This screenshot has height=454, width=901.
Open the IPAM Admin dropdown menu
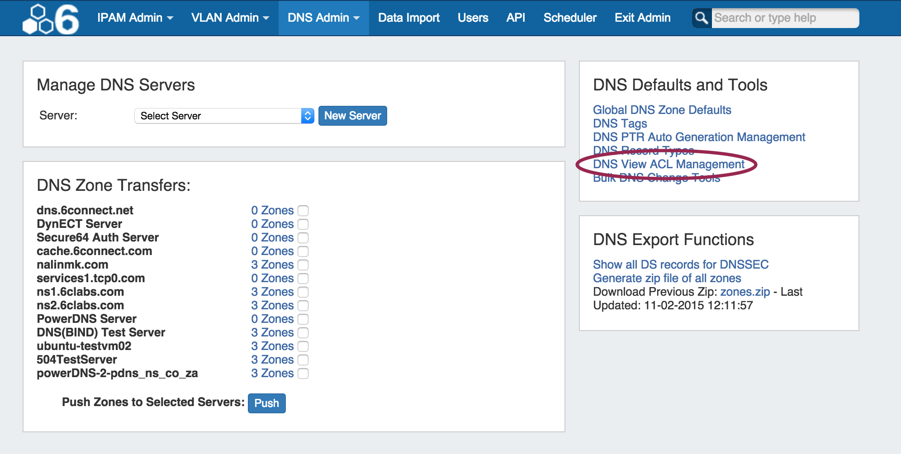coord(135,18)
